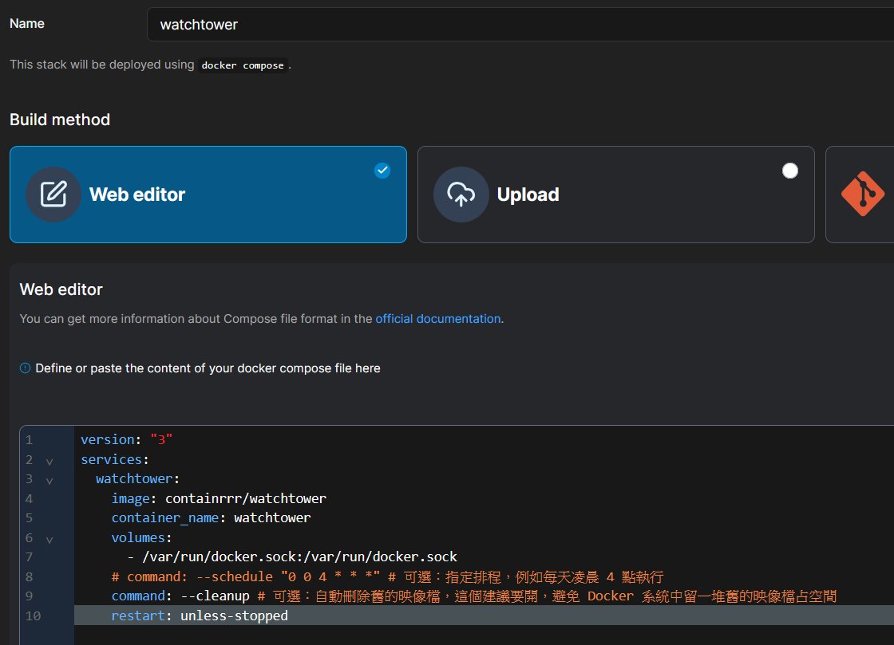Open the official documentation link
Screen dimensions: 894x645
437,319
